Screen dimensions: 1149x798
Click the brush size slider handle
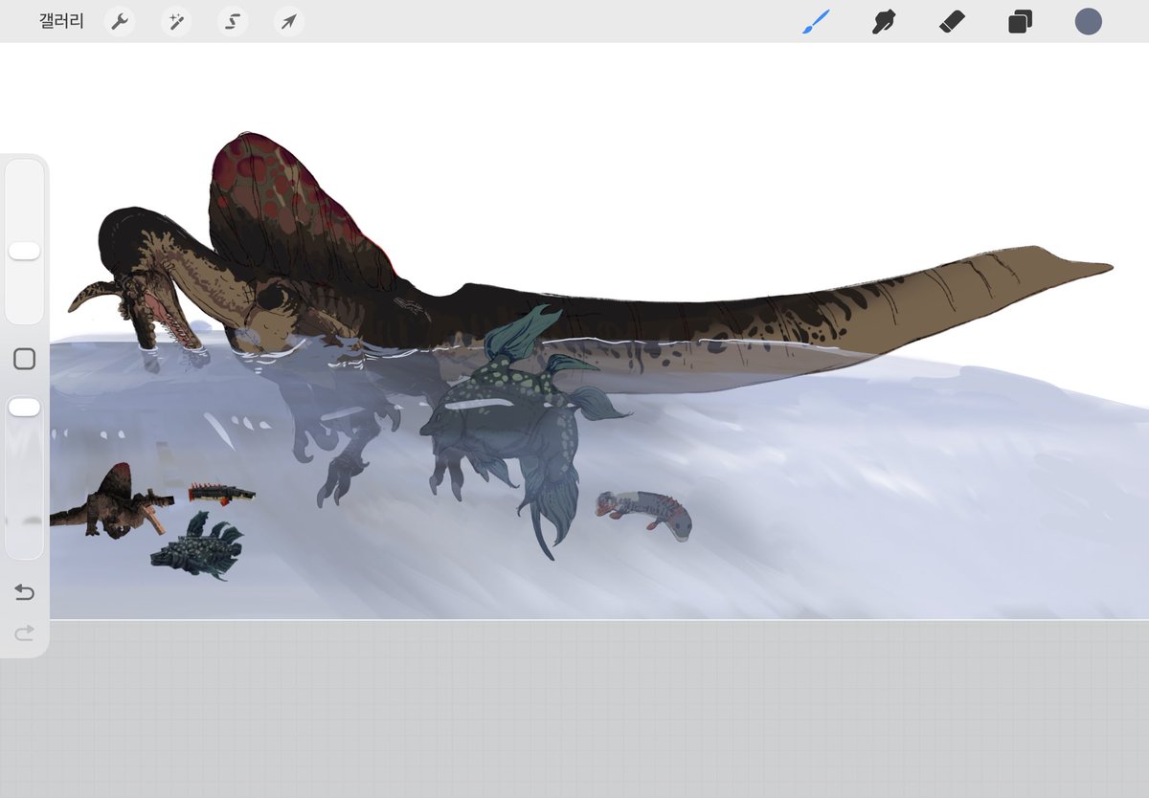click(x=24, y=251)
